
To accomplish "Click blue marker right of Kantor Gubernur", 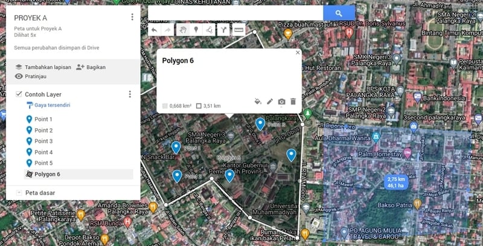I will (x=292, y=155).
